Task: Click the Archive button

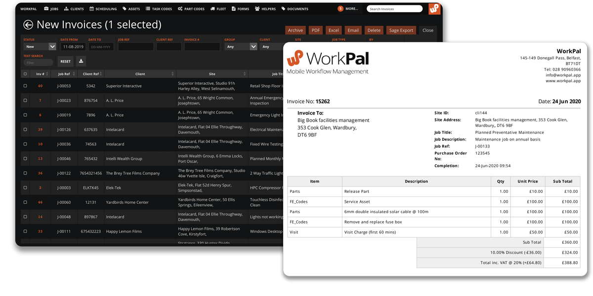Action: point(296,30)
